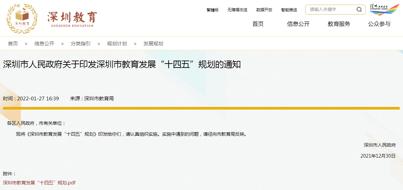The width and height of the screenshot is (403, 190).
Task: Click 首页 in the breadcrumb trail
Action: tap(13, 44)
